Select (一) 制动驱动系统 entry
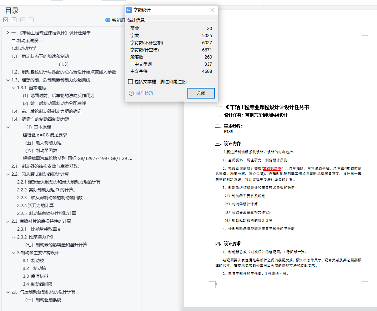The height and width of the screenshot is (311, 377). click(43, 300)
